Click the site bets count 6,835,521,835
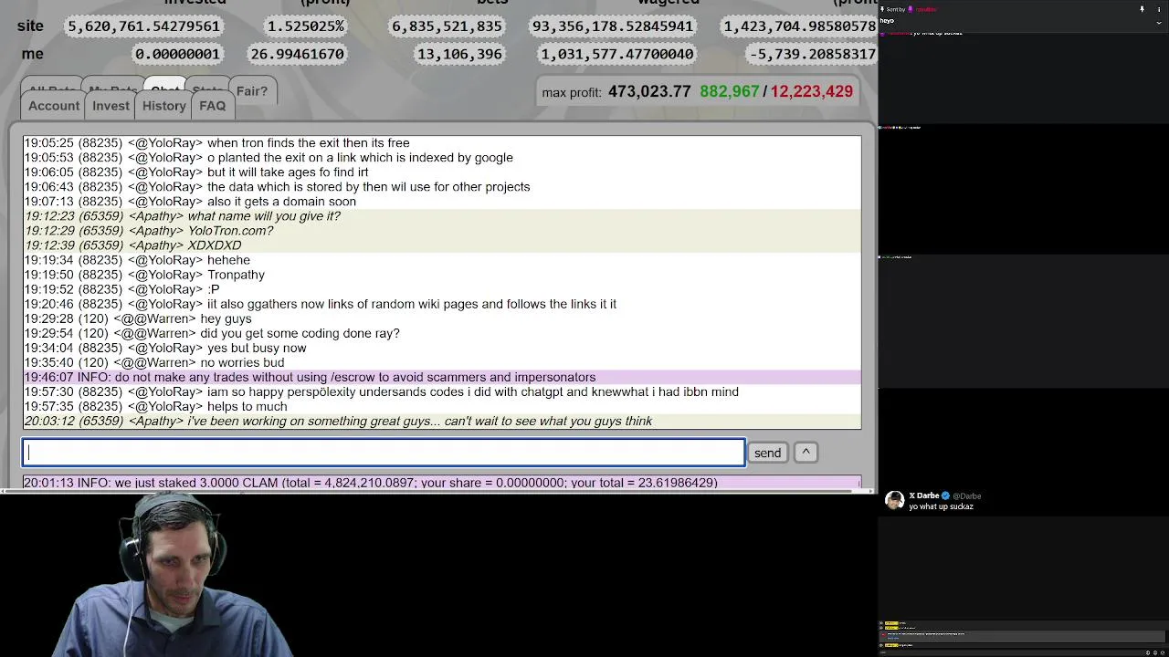Viewport: 1169px width, 657px height. [447, 26]
